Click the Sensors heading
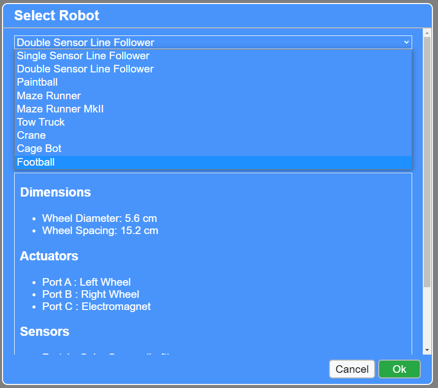 [45, 332]
